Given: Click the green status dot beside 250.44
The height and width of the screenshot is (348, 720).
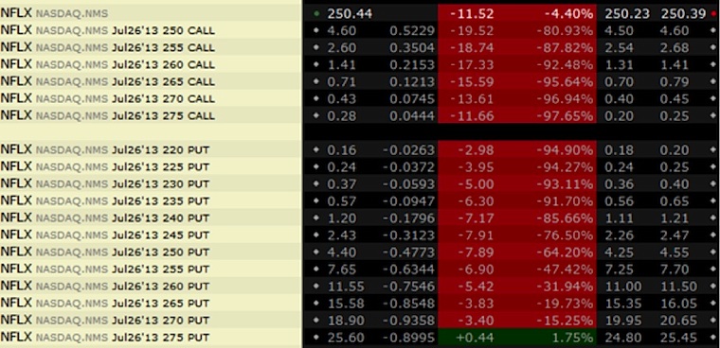Looking at the screenshot, I should [315, 14].
